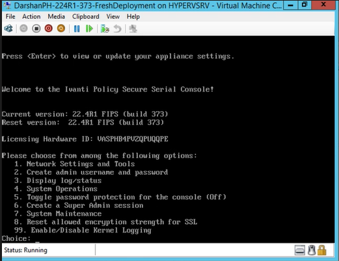Open the Help menu
339x261 pixels.
[133, 16]
